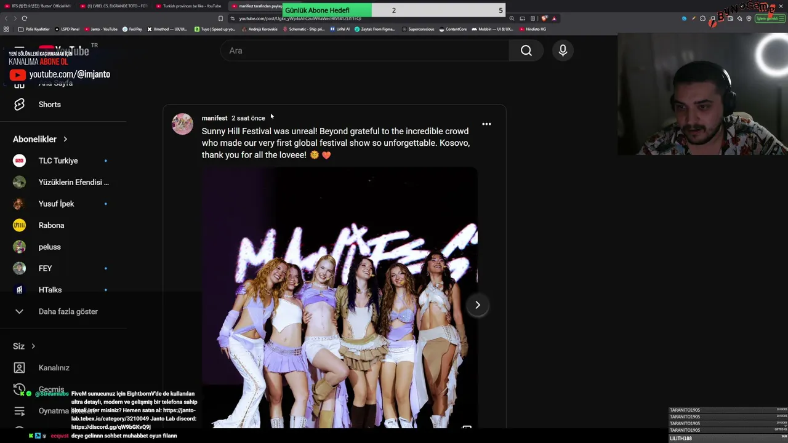Open Polis Kıyafetler bookmark folder
Image resolution: width=788 pixels, height=443 pixels.
34,29
